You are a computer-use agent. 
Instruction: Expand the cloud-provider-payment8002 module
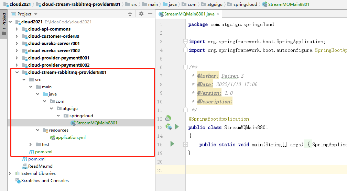(17, 65)
